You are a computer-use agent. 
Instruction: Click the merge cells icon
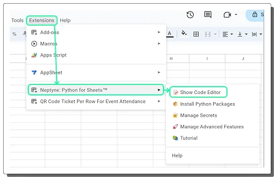click(208, 34)
